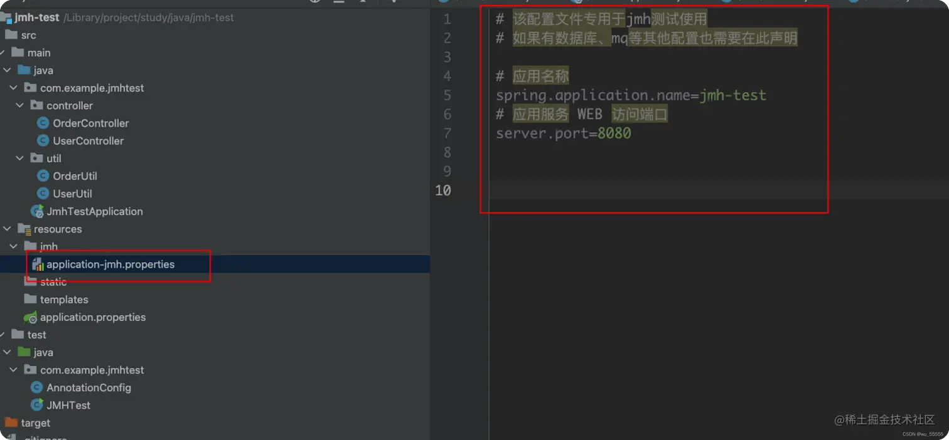
Task: Click the UserUtil class icon
Action: pyautogui.click(x=43, y=193)
